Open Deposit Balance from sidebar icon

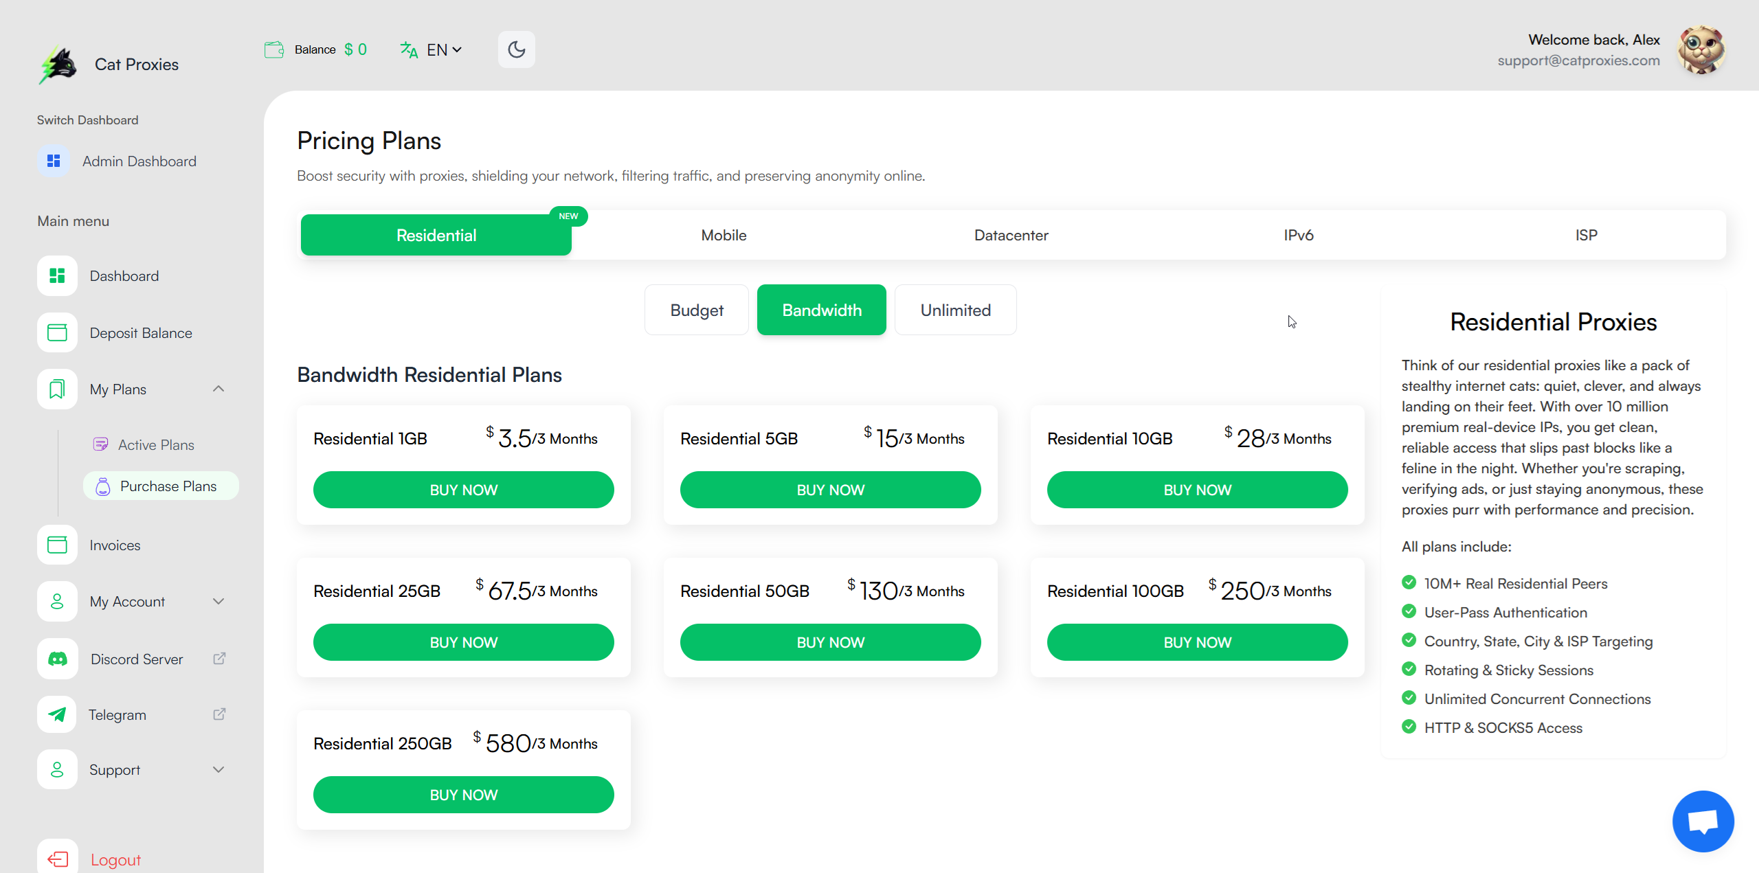pos(57,332)
